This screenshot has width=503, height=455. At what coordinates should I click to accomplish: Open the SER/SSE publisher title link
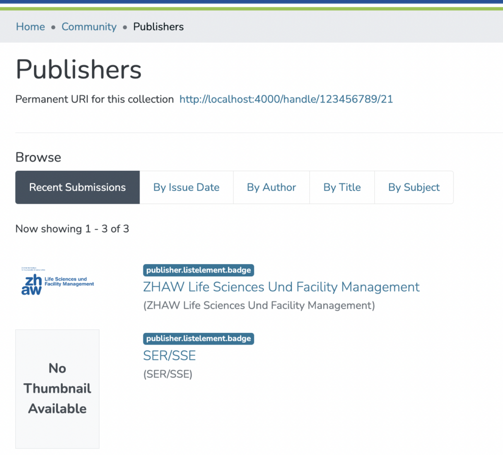(169, 355)
